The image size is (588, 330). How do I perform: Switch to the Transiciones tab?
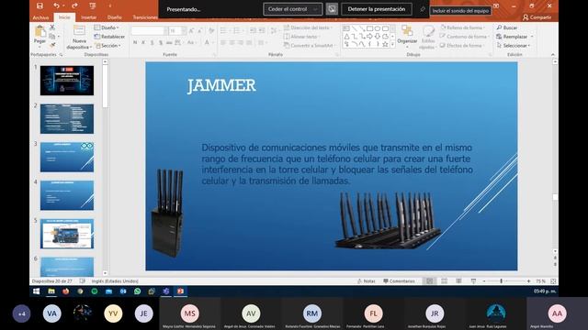point(145,17)
